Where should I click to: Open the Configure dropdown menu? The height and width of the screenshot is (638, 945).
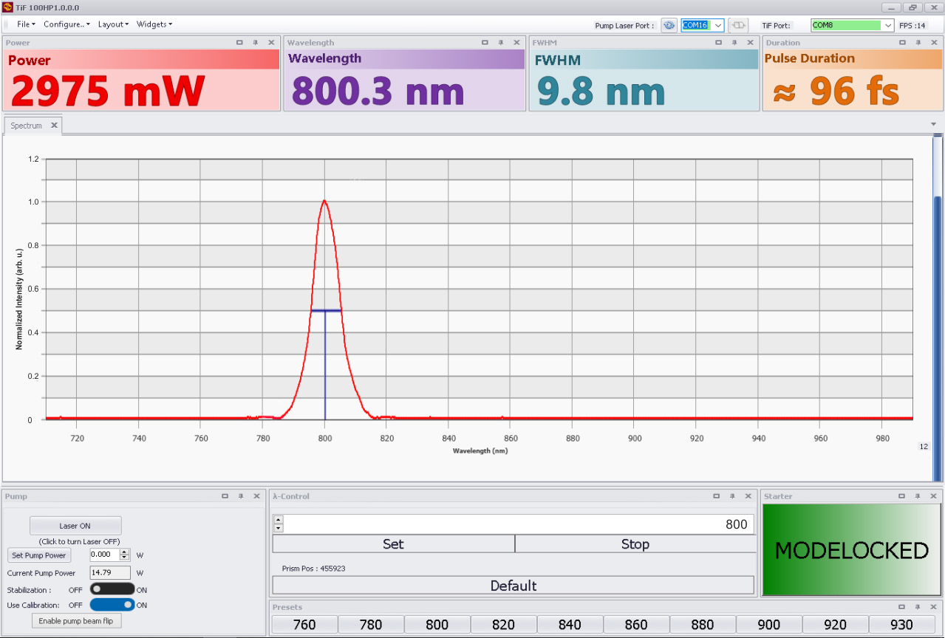click(x=66, y=24)
